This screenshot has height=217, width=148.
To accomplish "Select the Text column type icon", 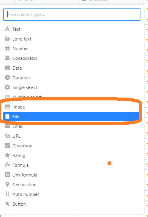I will (7, 29).
